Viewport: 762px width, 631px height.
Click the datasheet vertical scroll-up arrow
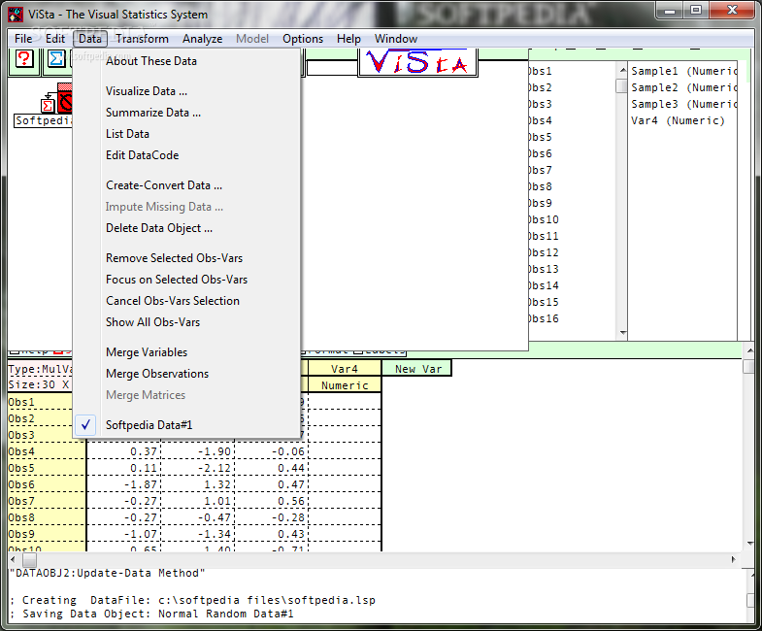click(749, 350)
